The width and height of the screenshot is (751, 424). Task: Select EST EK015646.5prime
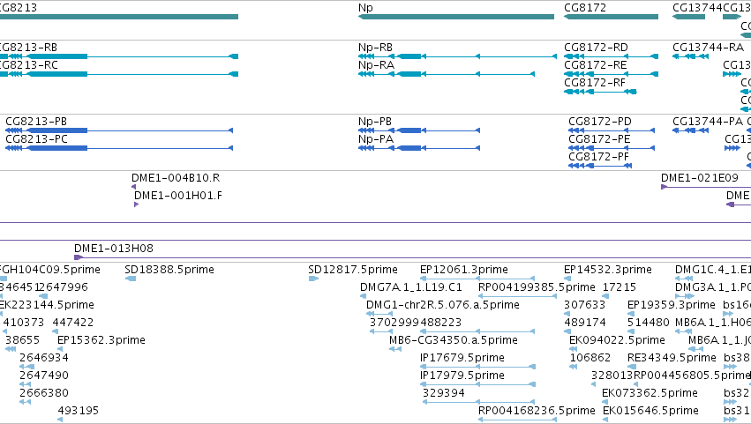605,420
